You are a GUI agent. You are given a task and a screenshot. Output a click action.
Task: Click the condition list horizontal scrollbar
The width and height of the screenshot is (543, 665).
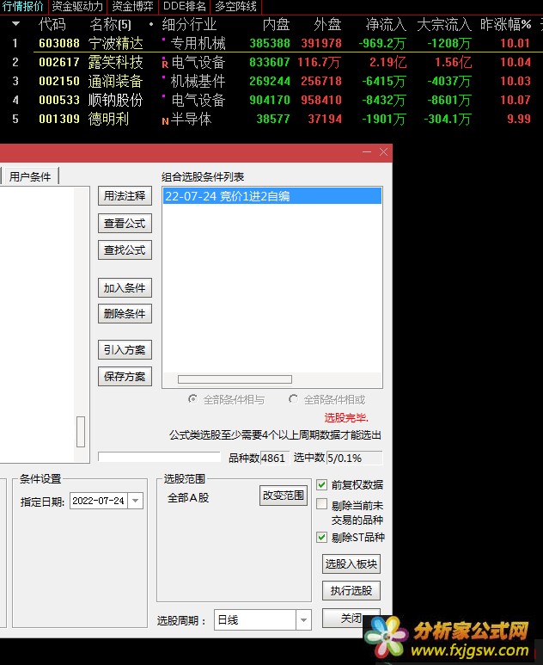(235, 379)
